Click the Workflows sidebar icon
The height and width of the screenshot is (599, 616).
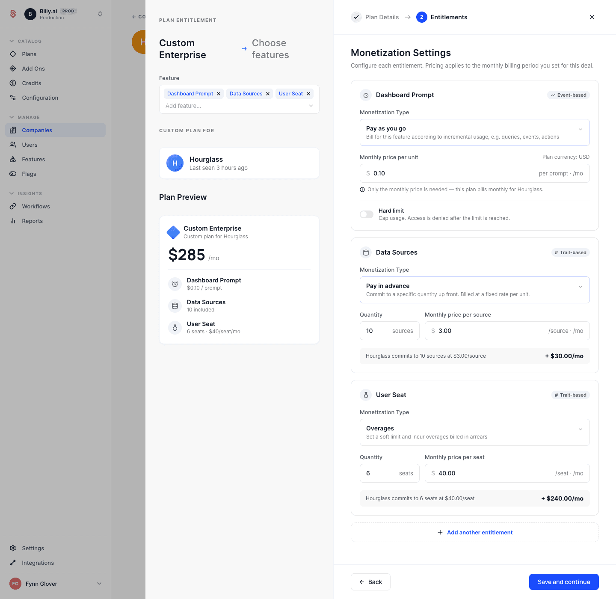13,206
